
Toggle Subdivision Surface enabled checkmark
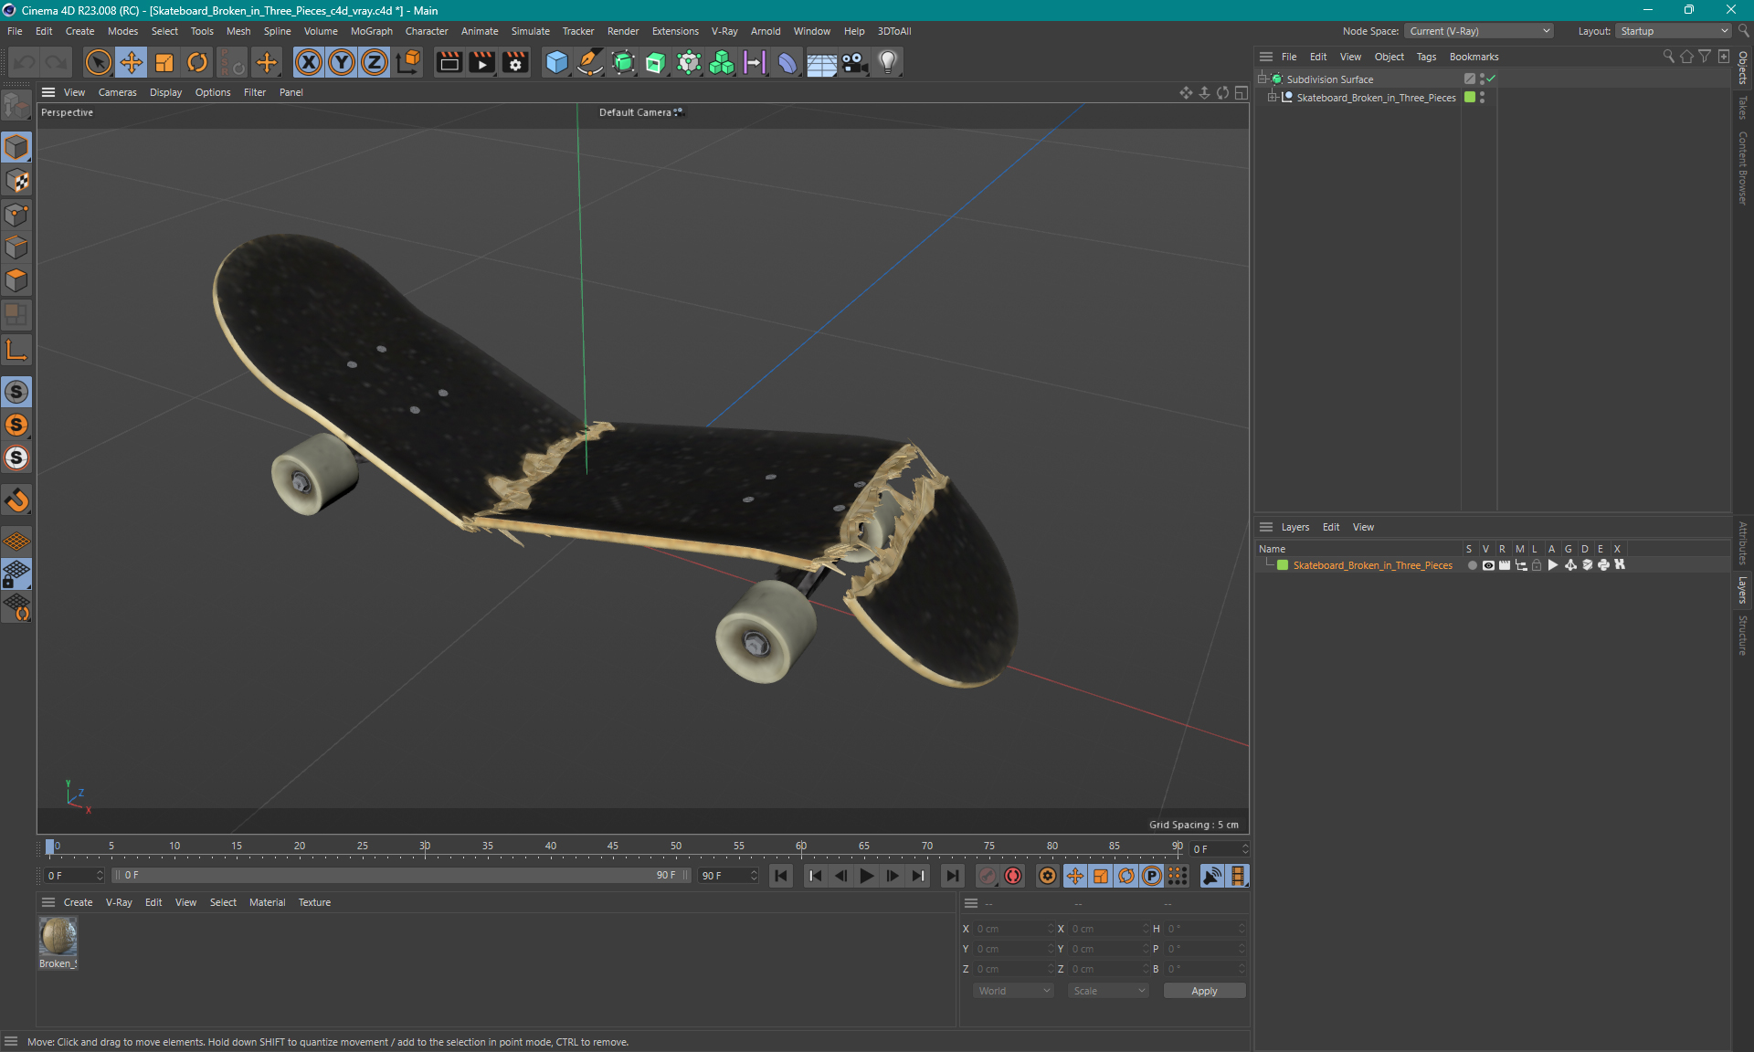point(1491,79)
